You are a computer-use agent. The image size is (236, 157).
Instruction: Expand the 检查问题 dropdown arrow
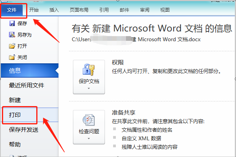coord(89,139)
